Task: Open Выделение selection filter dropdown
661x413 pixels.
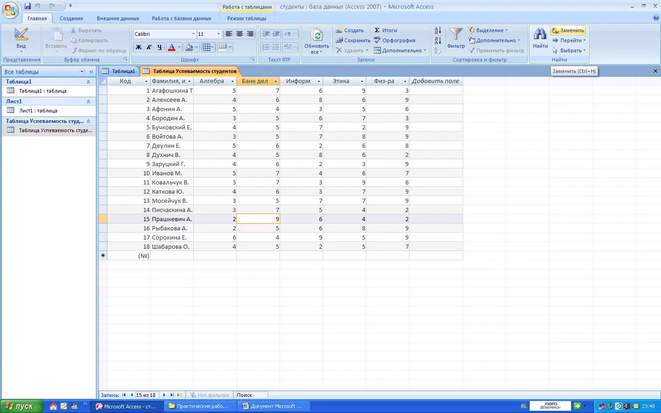Action: tap(488, 30)
